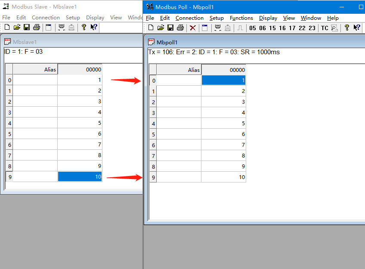The image size is (365, 269).
Task: Click the Connect icon in Modbus Poll toolbar
Action: click(x=218, y=28)
